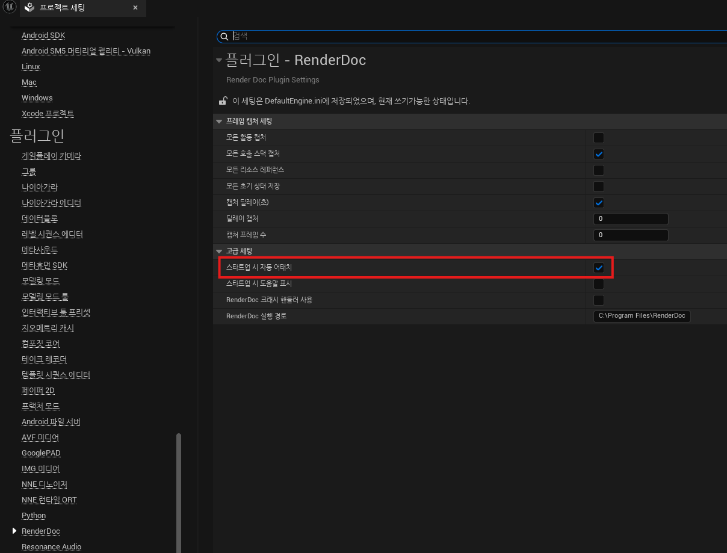The width and height of the screenshot is (727, 553).
Task: Open Android 파일 서버 settings
Action: (x=51, y=422)
